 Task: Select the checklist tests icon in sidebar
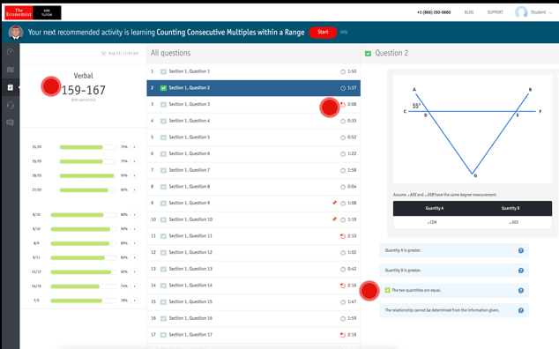coord(11,87)
